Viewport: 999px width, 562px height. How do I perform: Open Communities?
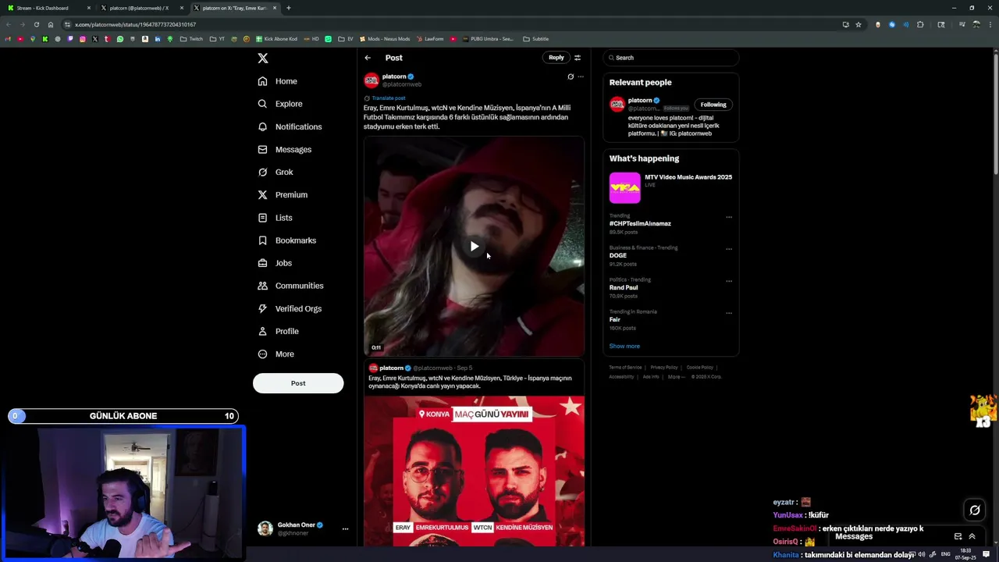click(x=290, y=286)
